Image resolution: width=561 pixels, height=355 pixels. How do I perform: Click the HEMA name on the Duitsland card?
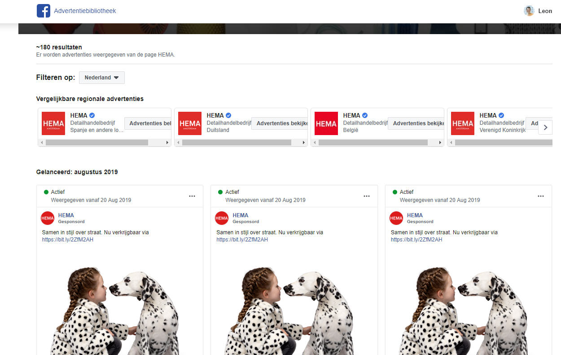pyautogui.click(x=215, y=115)
